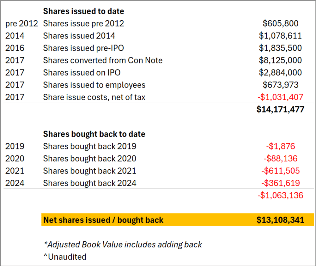The height and width of the screenshot is (266, 316).
Task: Click the -$1,876 buyback 2019 value
Action: 280,146
